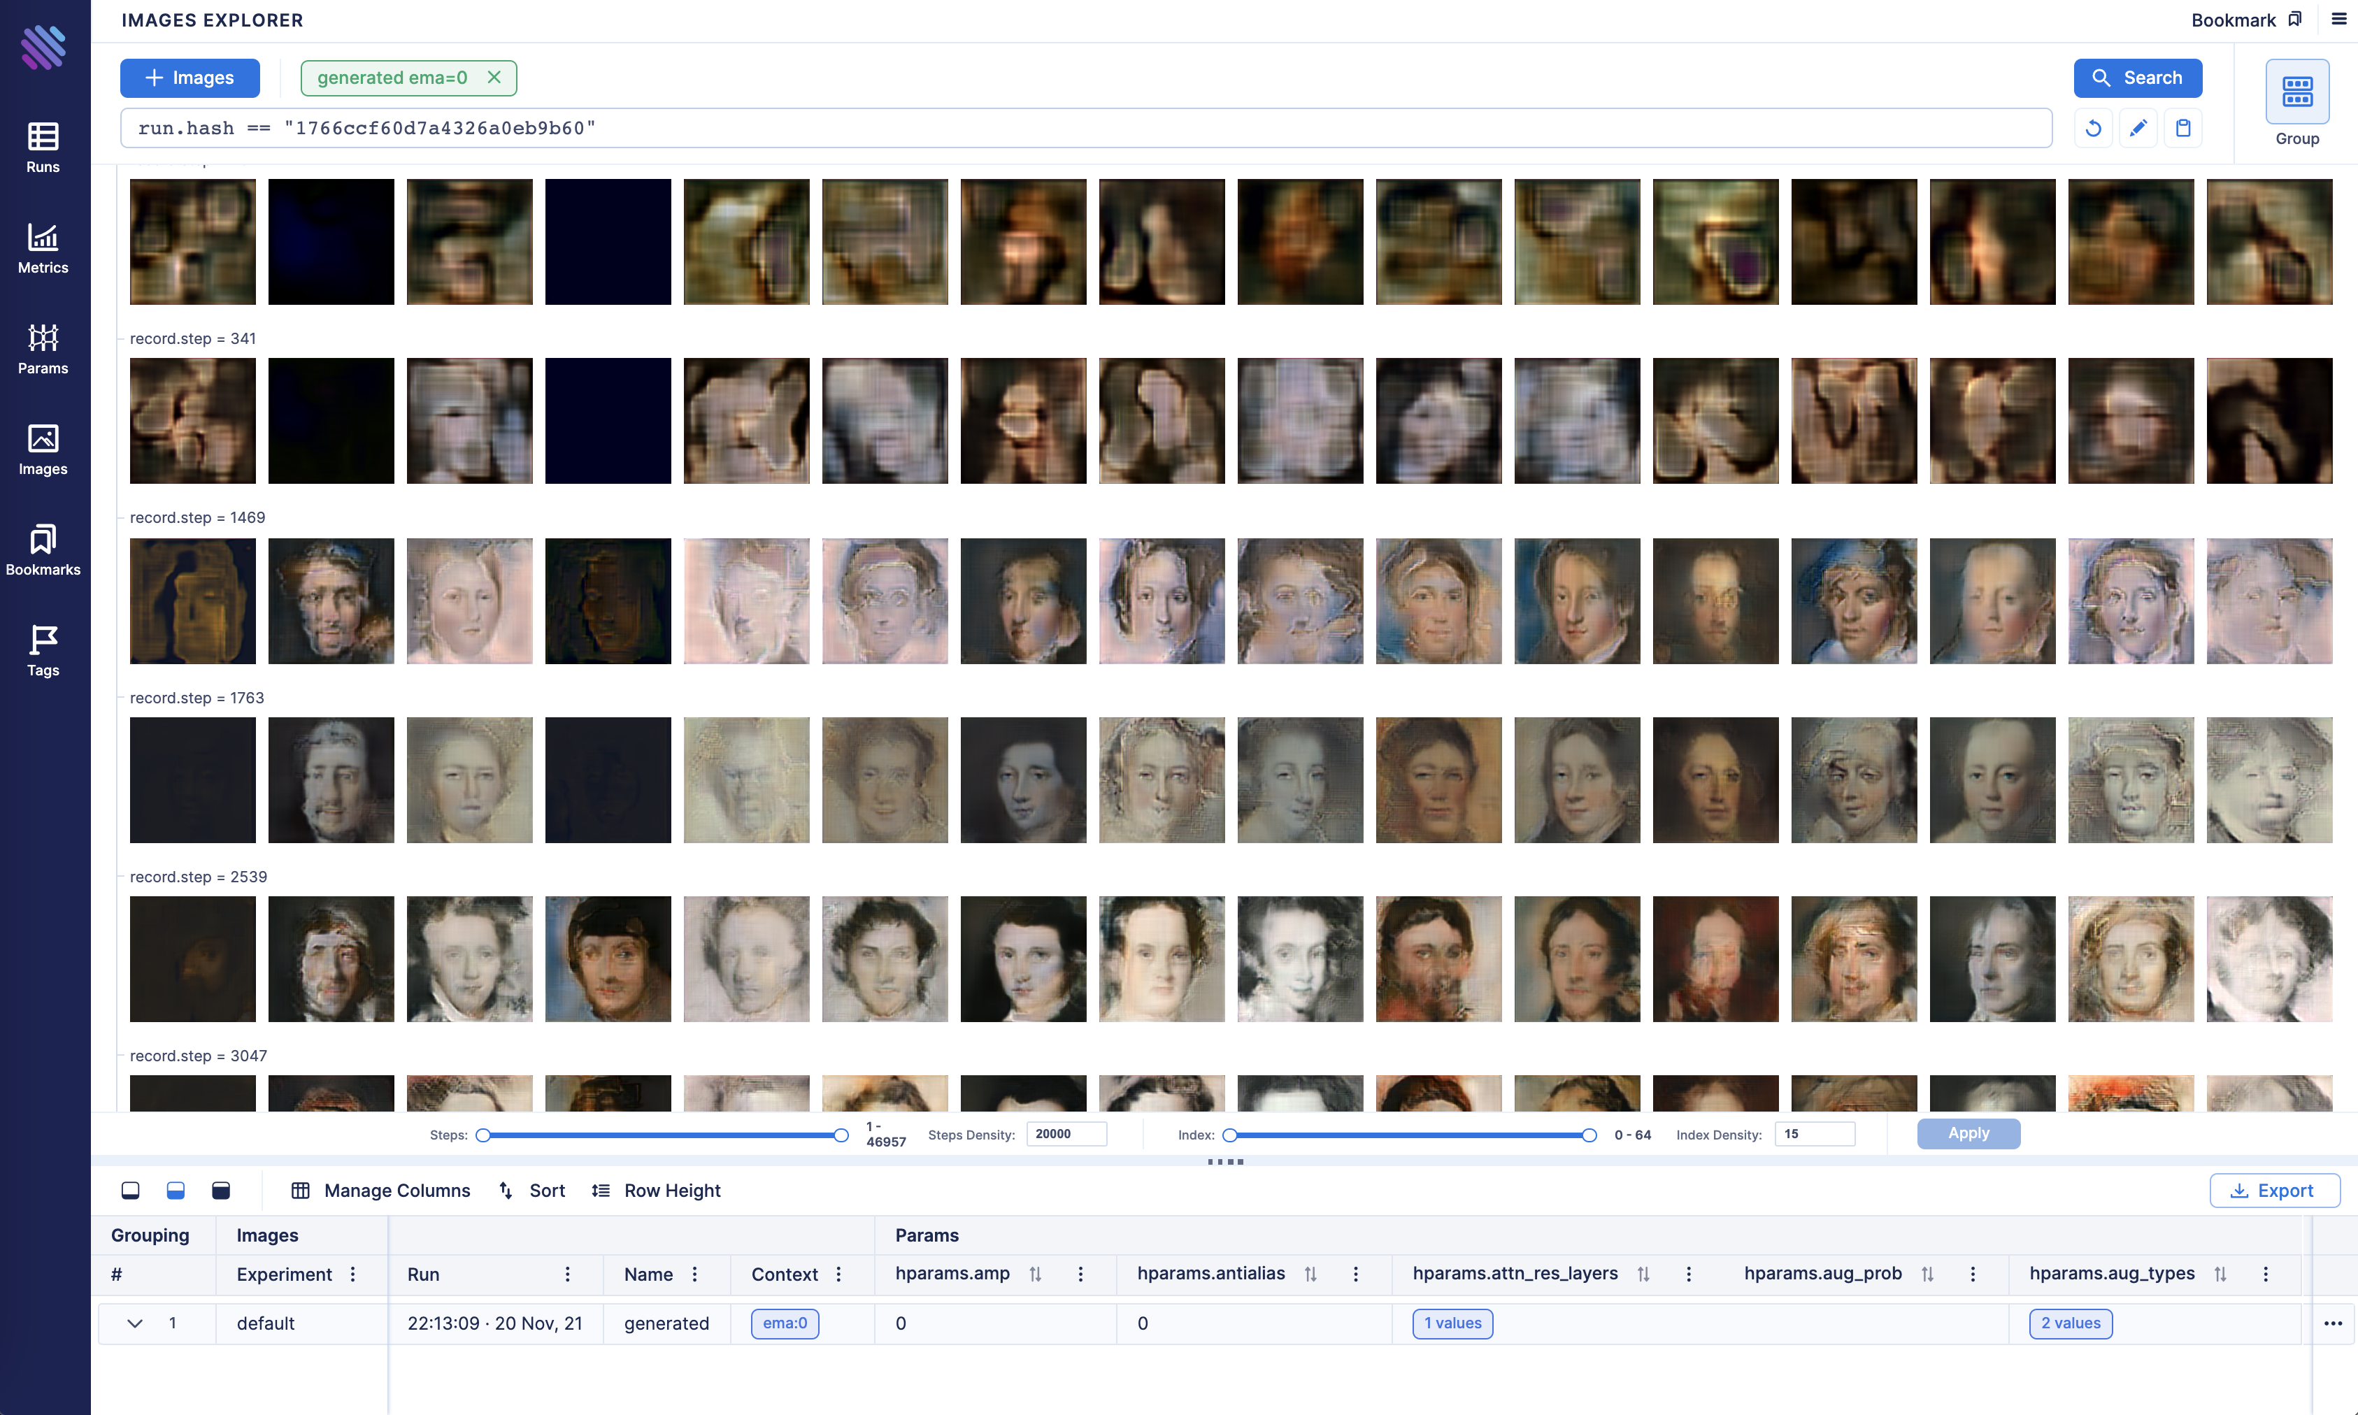Image resolution: width=2358 pixels, height=1415 pixels.
Task: Open hparams.antialias column options menu
Action: click(x=1356, y=1274)
